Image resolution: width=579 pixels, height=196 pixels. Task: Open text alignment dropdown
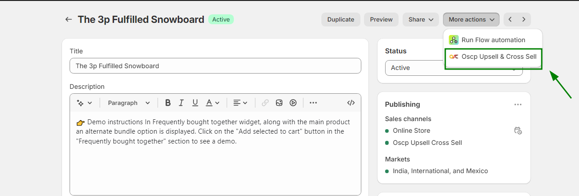[x=240, y=103]
